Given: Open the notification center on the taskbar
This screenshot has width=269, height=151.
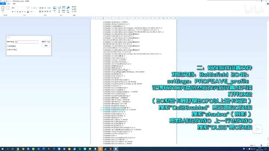Looking at the screenshot, I should (266, 149).
